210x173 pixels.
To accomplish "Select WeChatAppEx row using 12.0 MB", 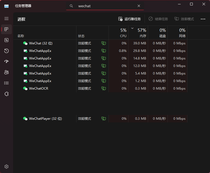I will coord(100,66).
